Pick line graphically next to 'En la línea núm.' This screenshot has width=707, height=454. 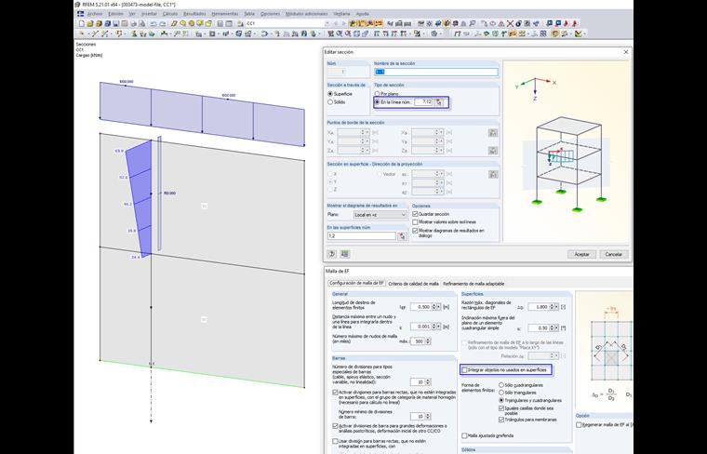(x=439, y=102)
